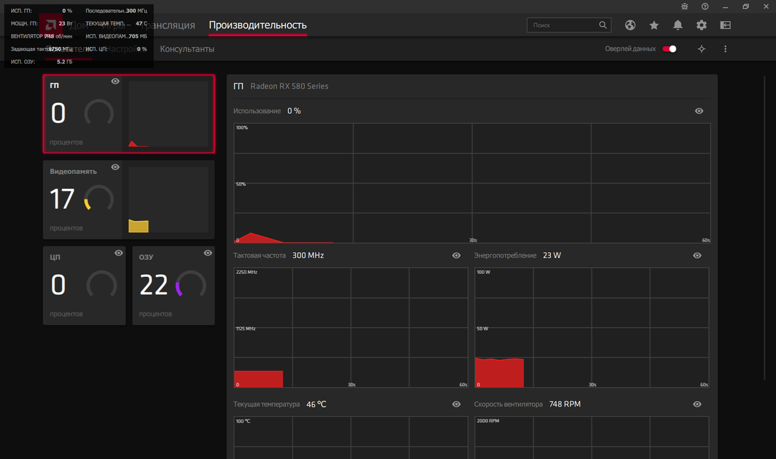Select the Видеопамять usage card
Viewport: 776px width, 459px height.
(129, 200)
